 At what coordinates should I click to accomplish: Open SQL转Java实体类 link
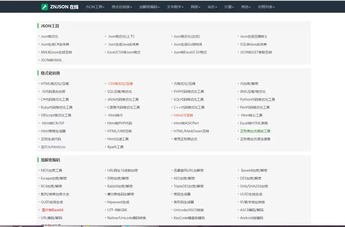tap(253, 44)
